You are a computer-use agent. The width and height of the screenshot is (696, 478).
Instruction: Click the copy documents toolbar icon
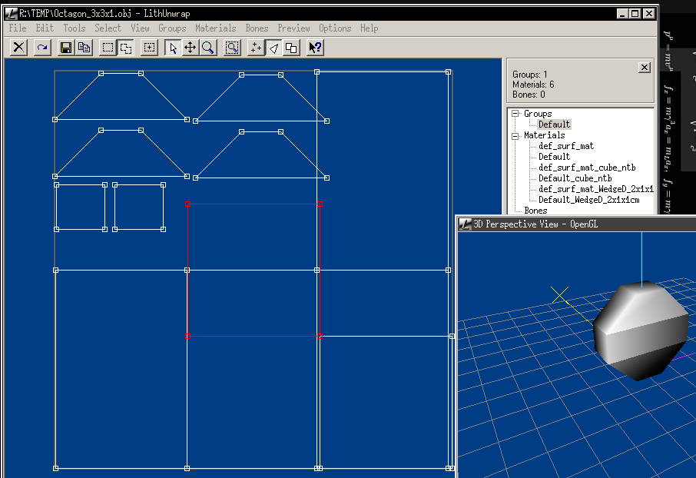tap(84, 48)
